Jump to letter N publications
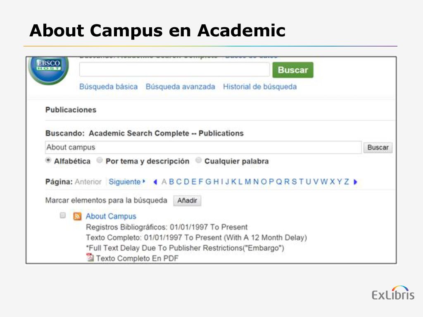This screenshot has height=317, width=423. click(x=256, y=182)
